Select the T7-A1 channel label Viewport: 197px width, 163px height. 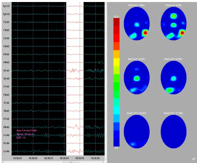[6, 103]
